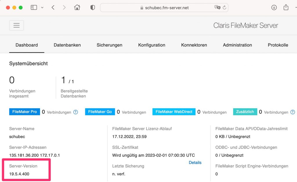This screenshot has width=297, height=182.
Task: Click FileMaker Script Engine-Verbindungen label
Action: pyautogui.click(x=252, y=166)
